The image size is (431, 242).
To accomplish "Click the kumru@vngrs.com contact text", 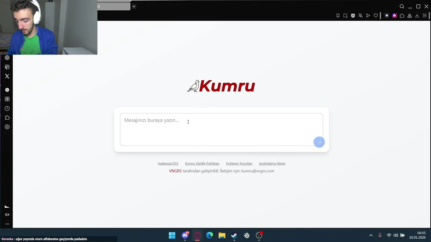I will point(258,171).
